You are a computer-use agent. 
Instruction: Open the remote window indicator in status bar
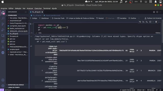pyautogui.click(x=2, y=90)
